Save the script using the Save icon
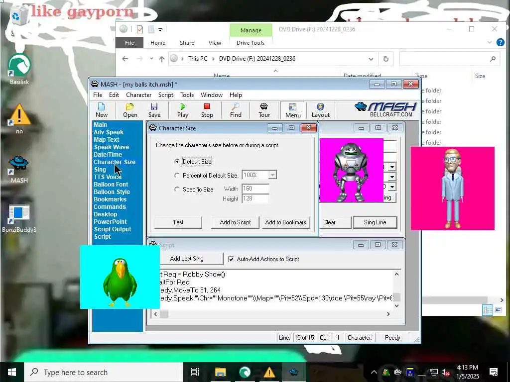 click(x=154, y=110)
